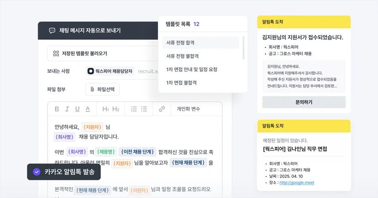Viewport: 378px width, 198px height.
Task: Click the recruit.w sender email text
Action: [x=148, y=71]
